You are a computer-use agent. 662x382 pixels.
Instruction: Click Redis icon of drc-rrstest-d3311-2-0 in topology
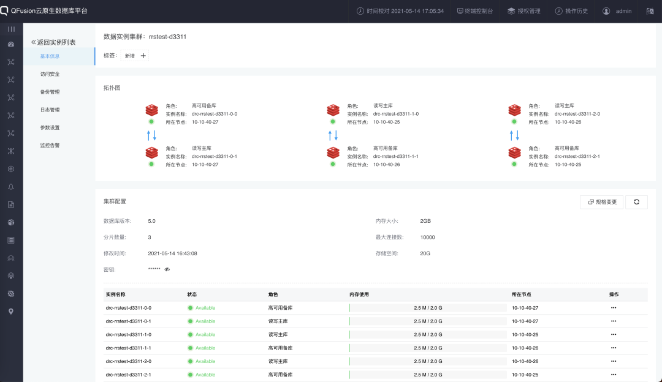coord(514,110)
